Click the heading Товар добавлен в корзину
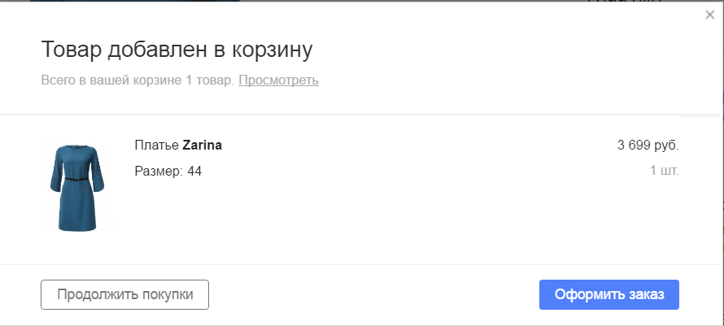The image size is (724, 326). coord(177,50)
